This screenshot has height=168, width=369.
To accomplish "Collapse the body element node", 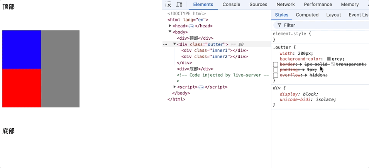I will click(170, 32).
